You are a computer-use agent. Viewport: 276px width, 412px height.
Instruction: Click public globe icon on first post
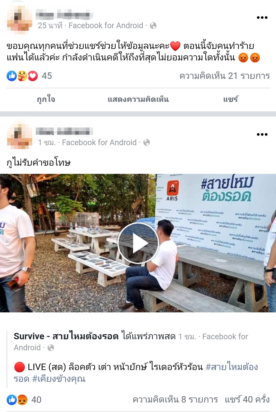(153, 26)
